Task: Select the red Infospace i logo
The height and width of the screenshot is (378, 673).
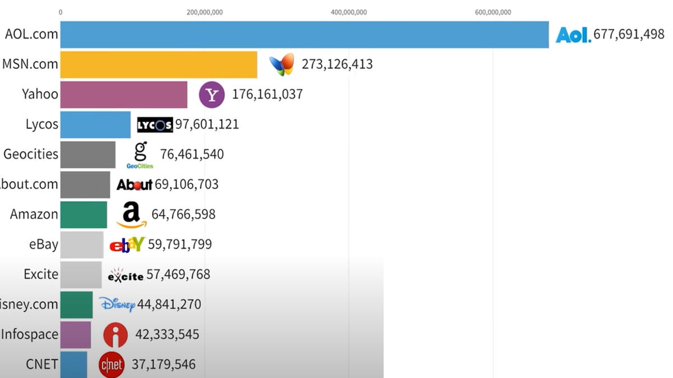Action: pyautogui.click(x=116, y=335)
